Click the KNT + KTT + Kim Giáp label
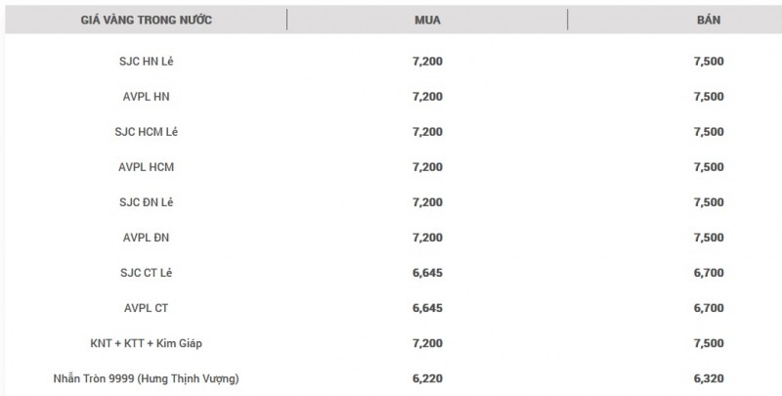This screenshot has height=396, width=782. tap(146, 343)
